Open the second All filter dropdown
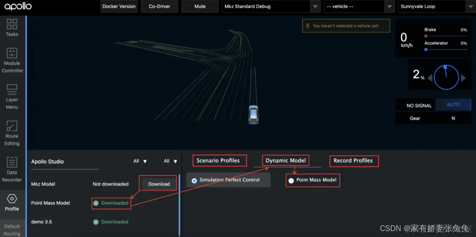The image size is (476, 237). click(x=170, y=161)
